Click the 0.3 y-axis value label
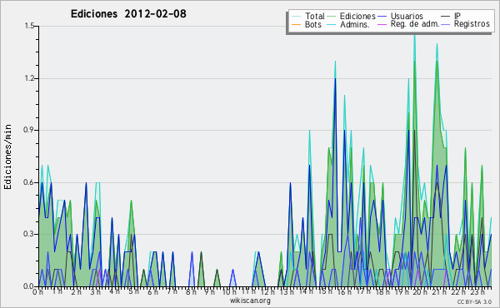Image resolution: width=500 pixels, height=308 pixels. [x=29, y=234]
